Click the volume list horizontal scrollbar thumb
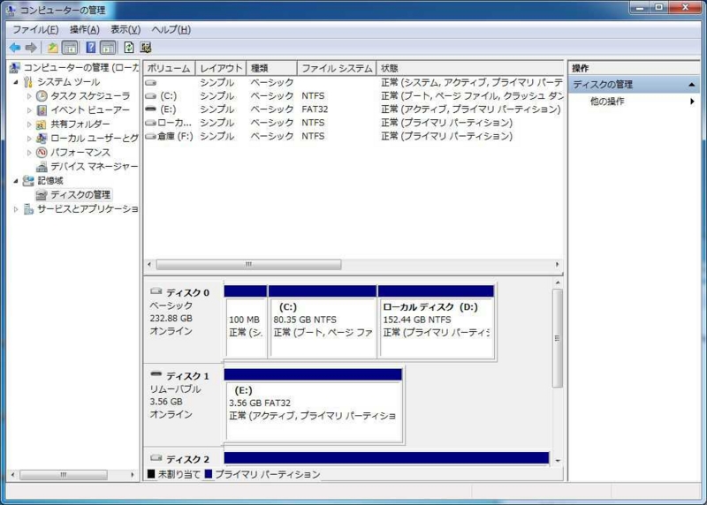This screenshot has width=707, height=505. [248, 265]
